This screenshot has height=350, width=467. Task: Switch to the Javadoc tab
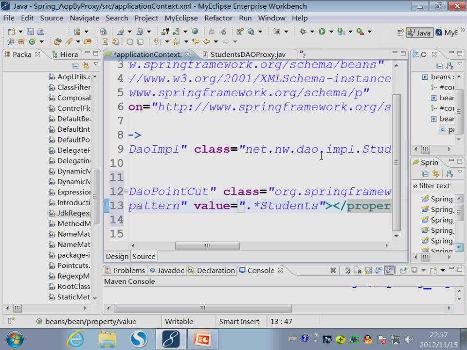(167, 270)
